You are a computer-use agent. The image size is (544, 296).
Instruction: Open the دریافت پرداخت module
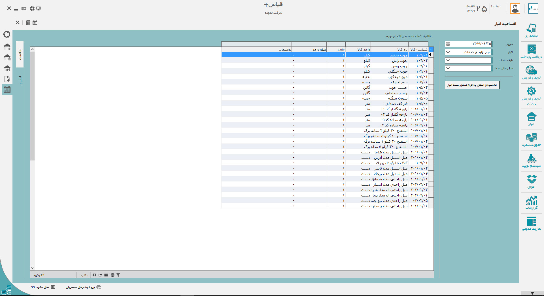tap(531, 51)
